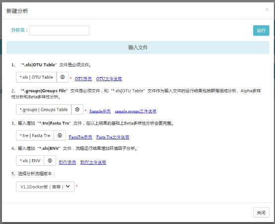This screenshot has width=275, height=224.
Task: Clear the Groups Table file selection
Action: coord(77,110)
